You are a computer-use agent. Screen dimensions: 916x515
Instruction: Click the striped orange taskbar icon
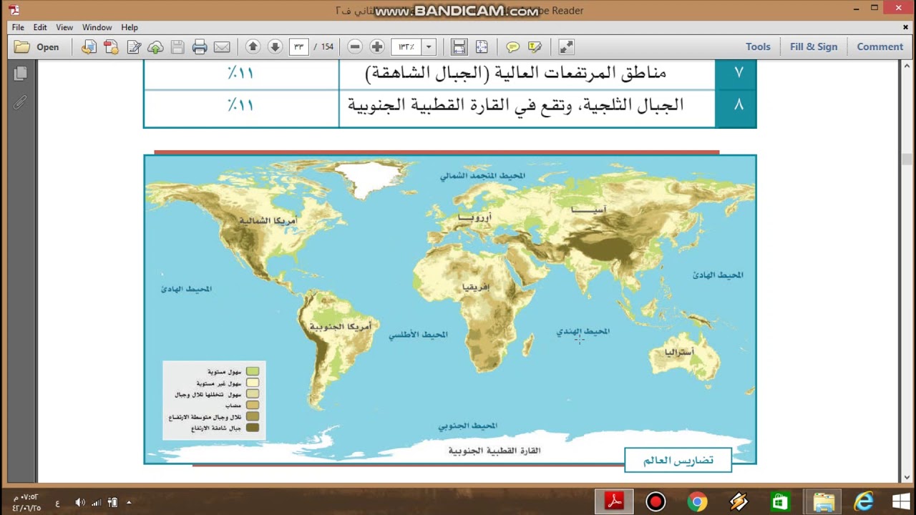tap(739, 501)
